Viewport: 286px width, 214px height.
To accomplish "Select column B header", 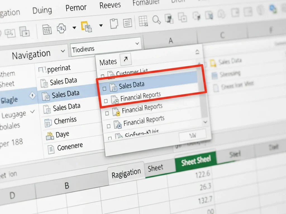I will coord(67,186).
